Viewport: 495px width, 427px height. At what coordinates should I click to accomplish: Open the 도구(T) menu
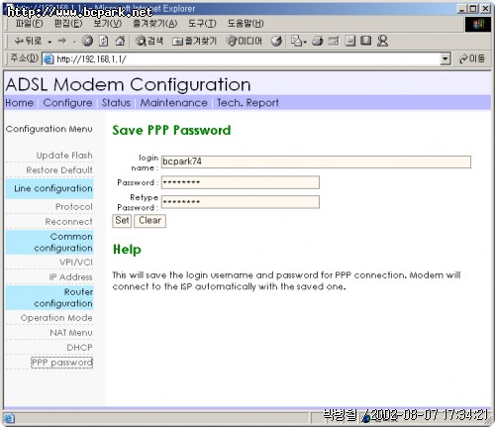click(202, 24)
